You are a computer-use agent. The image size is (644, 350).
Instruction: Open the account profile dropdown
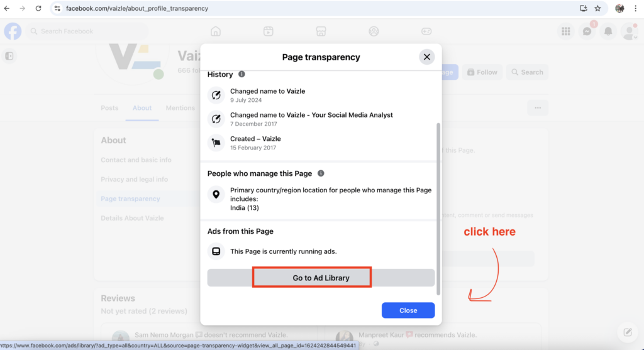(629, 31)
